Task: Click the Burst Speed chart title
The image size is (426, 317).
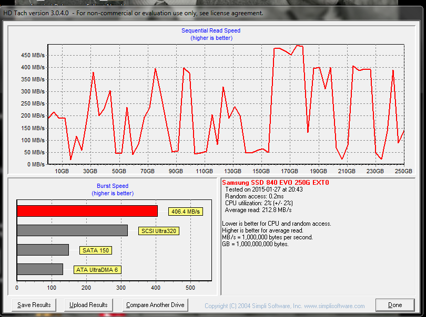Action: (113, 186)
